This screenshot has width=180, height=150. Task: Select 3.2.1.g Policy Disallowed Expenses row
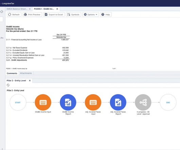[x=38, y=58]
